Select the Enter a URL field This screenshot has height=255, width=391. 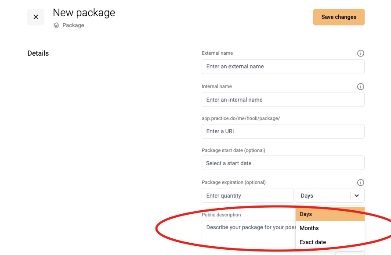tap(283, 131)
